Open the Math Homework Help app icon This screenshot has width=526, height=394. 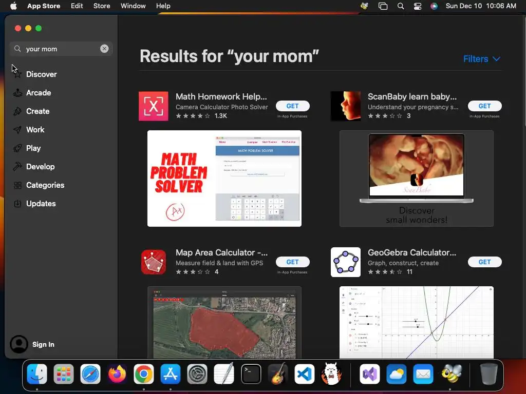click(153, 106)
